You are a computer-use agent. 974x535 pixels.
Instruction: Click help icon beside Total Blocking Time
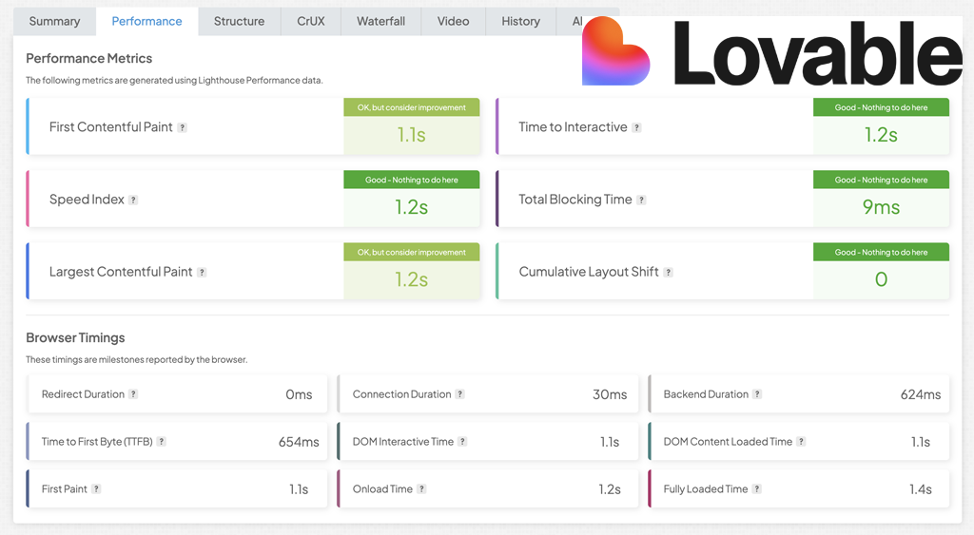(x=642, y=200)
